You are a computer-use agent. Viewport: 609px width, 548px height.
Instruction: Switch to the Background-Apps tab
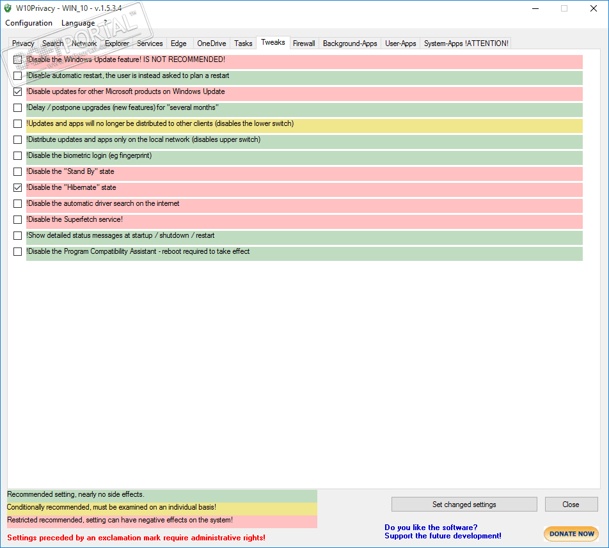click(350, 43)
